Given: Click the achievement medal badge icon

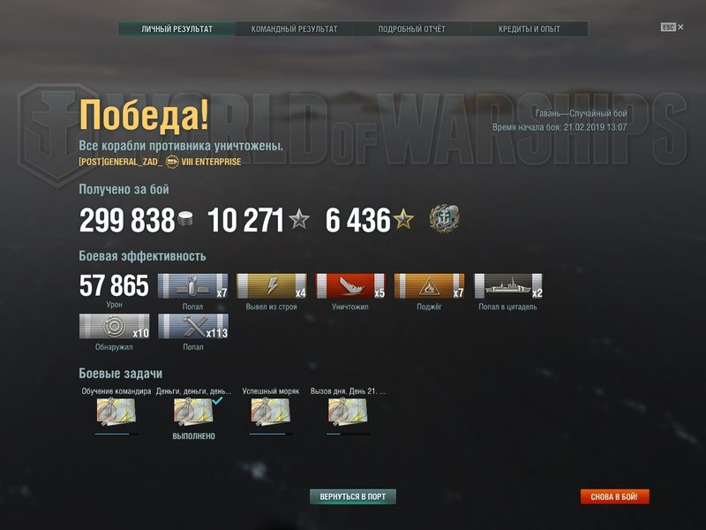Looking at the screenshot, I should (x=444, y=219).
